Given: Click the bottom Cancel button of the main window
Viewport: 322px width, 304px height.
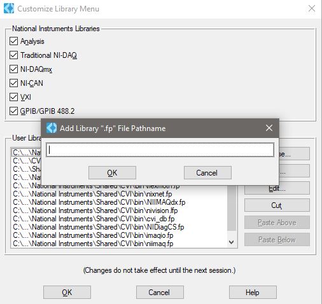Looking at the screenshot, I should coord(160,293).
